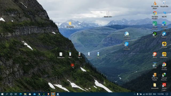The height and width of the screenshot is (96, 171).
Task: Select the downloads folder on desktop
Action: coord(155,86)
